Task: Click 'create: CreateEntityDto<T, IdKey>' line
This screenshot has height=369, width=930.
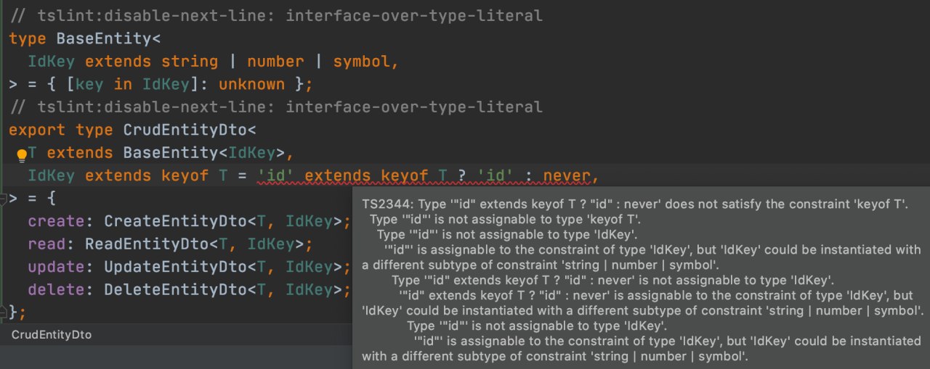Action: tap(190, 222)
